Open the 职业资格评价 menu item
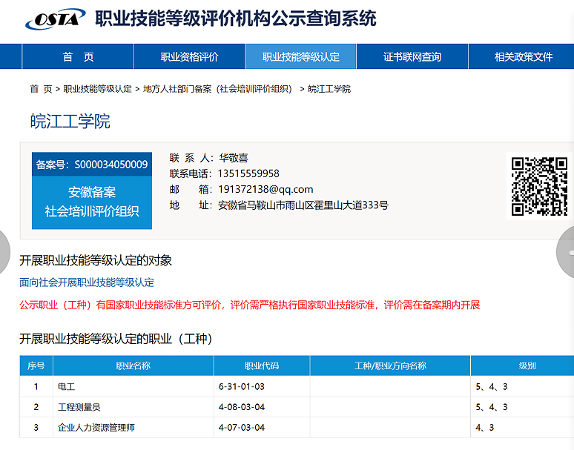 click(189, 57)
